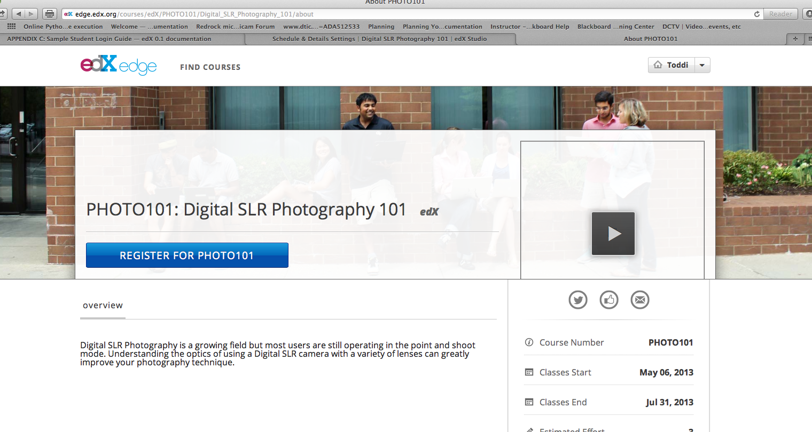Select the overview section tab
The height and width of the screenshot is (432, 812).
click(x=103, y=306)
